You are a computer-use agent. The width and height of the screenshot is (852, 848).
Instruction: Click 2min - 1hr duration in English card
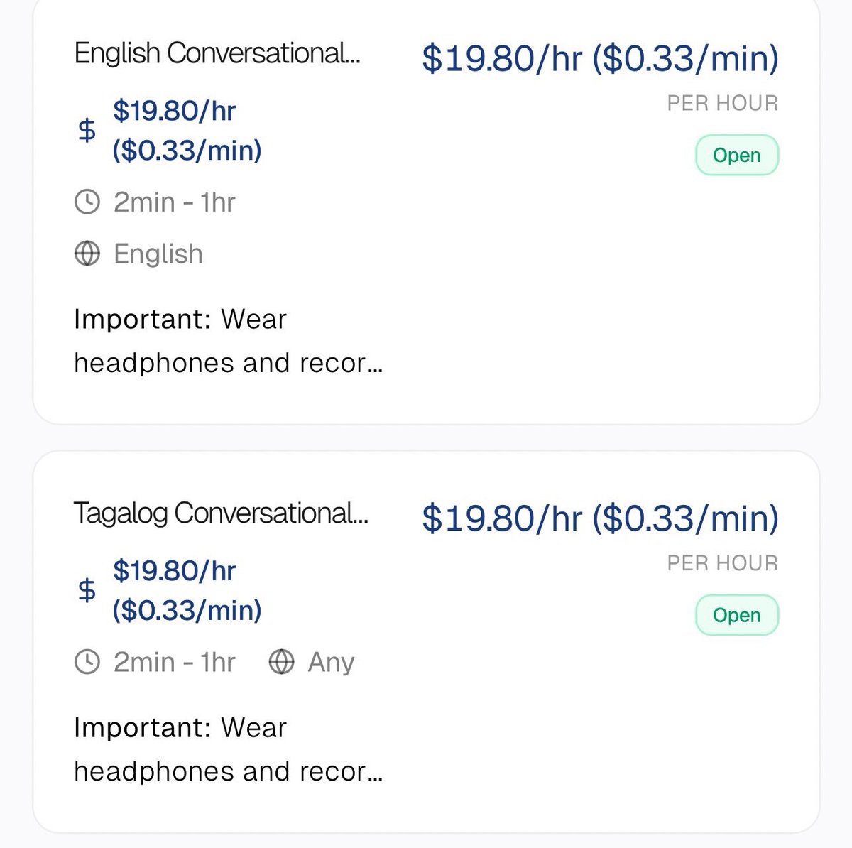point(174,202)
